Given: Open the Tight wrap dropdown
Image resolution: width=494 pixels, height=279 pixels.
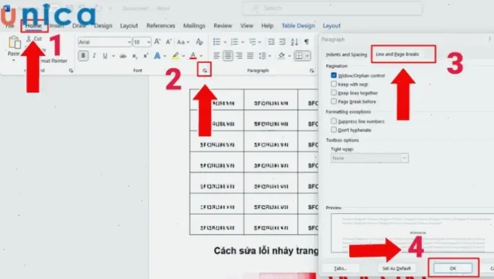Looking at the screenshot, I should pos(369,158).
